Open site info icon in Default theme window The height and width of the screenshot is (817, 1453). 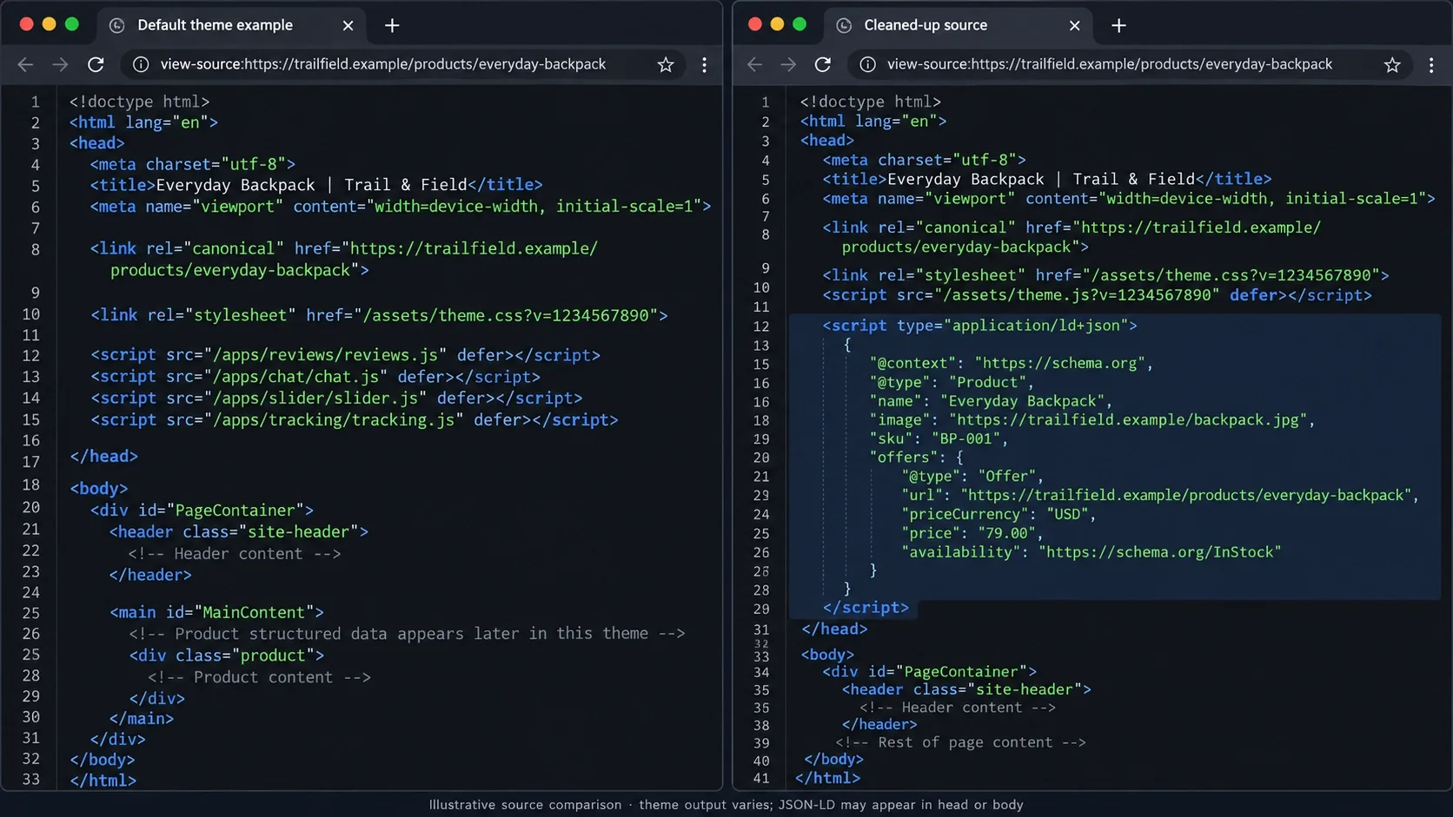click(140, 64)
